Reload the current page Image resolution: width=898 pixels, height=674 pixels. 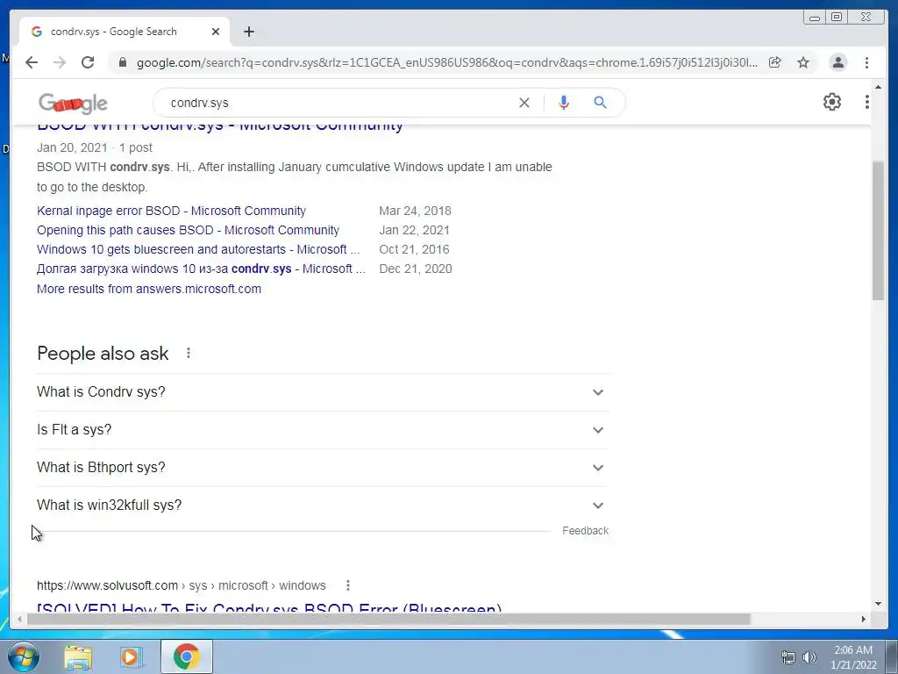(88, 62)
